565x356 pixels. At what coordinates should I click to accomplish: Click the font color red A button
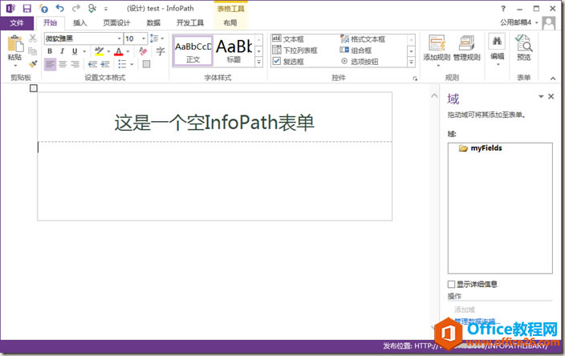(x=118, y=51)
